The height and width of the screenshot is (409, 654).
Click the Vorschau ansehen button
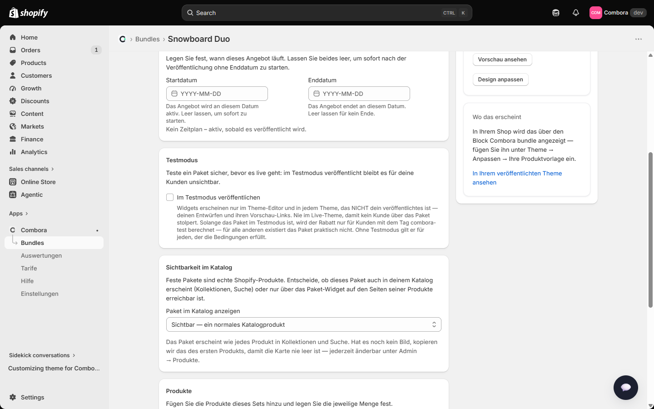click(502, 60)
